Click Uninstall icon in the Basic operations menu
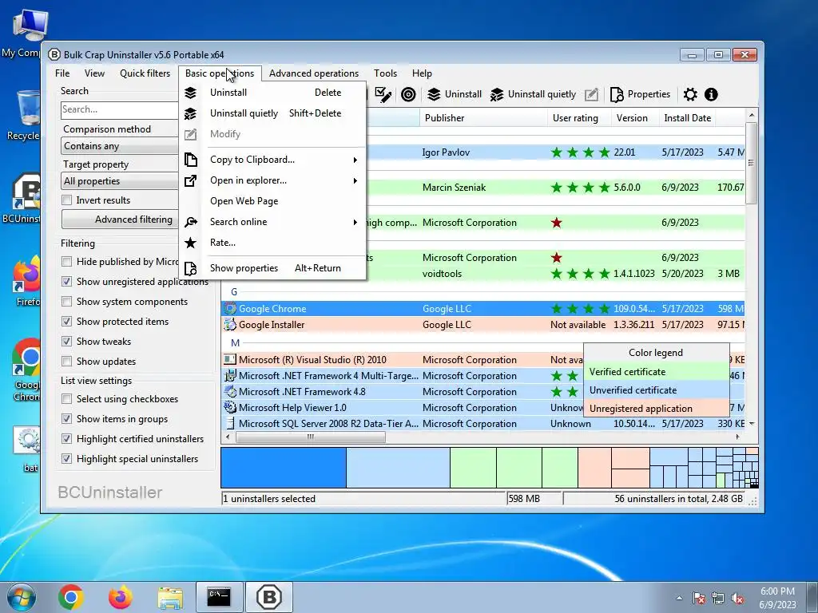This screenshot has width=818, height=613. (190, 93)
